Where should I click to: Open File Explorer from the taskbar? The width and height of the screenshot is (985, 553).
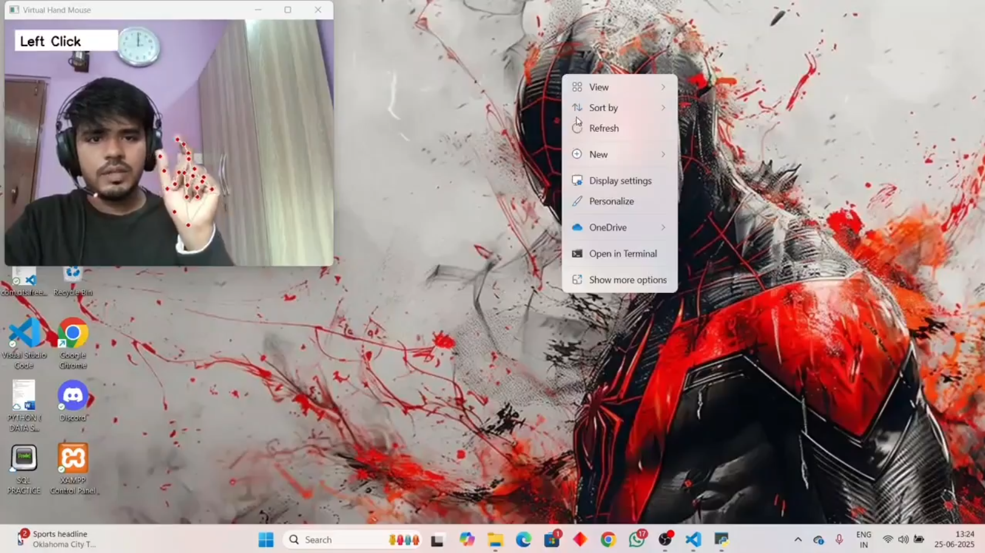click(x=496, y=540)
